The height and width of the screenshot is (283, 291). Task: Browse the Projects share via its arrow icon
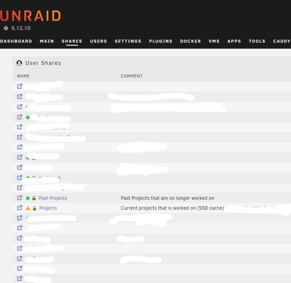coord(20,208)
